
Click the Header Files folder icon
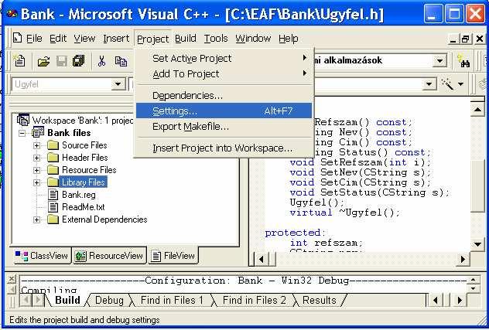(x=53, y=158)
